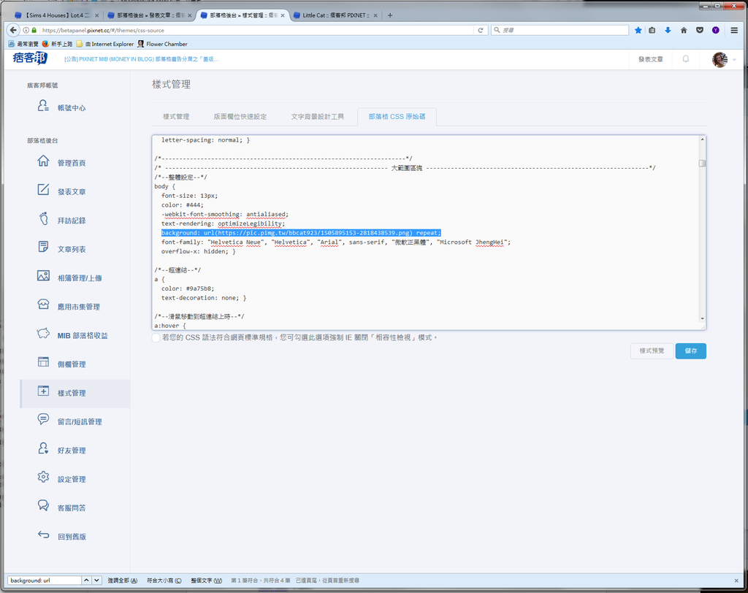The height and width of the screenshot is (593, 748).
Task: Click the purple Y toolbar icon
Action: click(716, 30)
